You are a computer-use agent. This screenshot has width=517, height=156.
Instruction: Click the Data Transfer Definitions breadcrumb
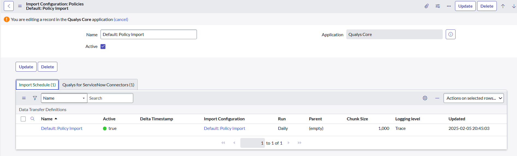tap(43, 109)
